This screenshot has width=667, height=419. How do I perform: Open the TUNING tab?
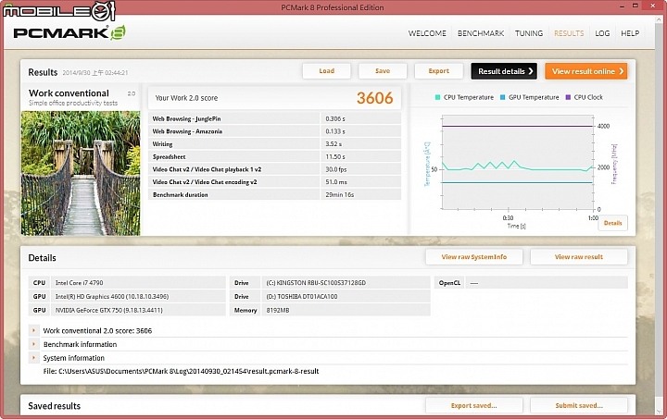pos(529,33)
